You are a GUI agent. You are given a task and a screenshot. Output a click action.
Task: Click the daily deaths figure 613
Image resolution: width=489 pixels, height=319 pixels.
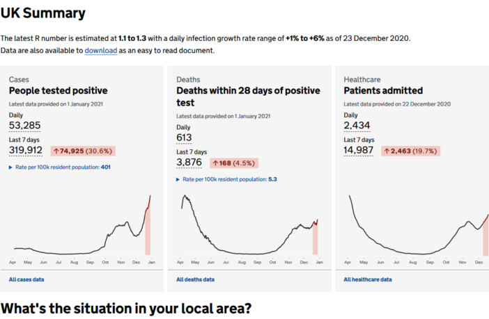[x=184, y=138]
